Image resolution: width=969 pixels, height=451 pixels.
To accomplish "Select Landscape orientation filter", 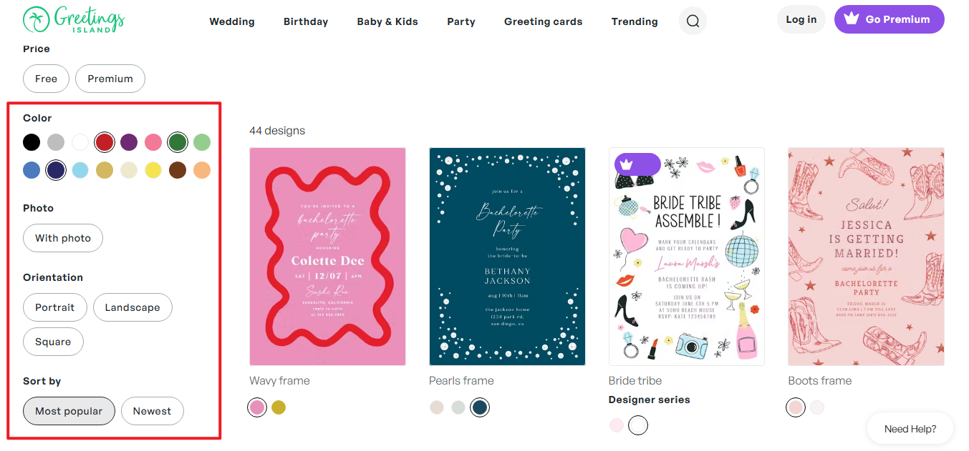I will 132,307.
